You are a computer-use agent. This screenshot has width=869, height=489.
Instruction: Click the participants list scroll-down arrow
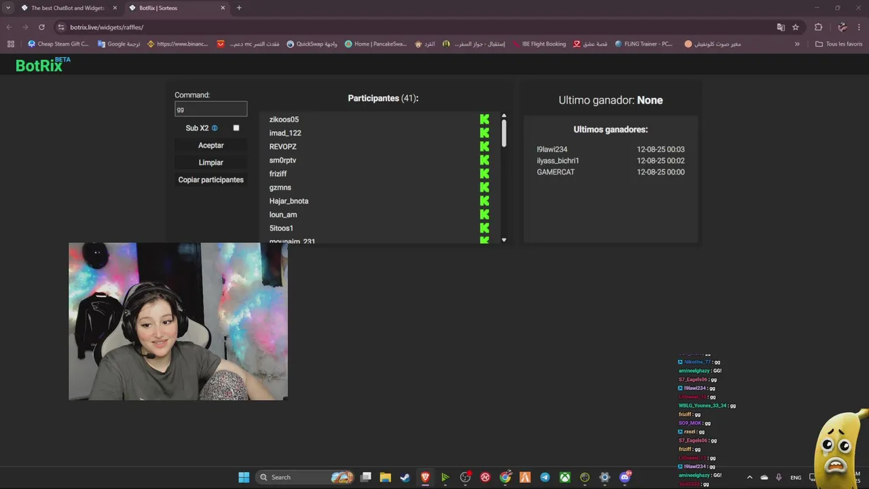(x=504, y=240)
